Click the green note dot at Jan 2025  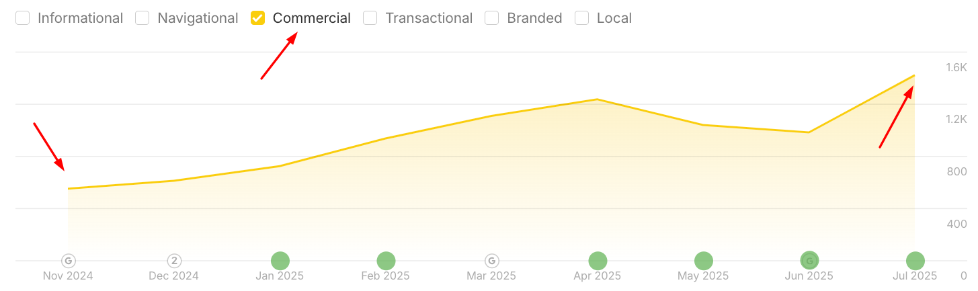(x=280, y=261)
